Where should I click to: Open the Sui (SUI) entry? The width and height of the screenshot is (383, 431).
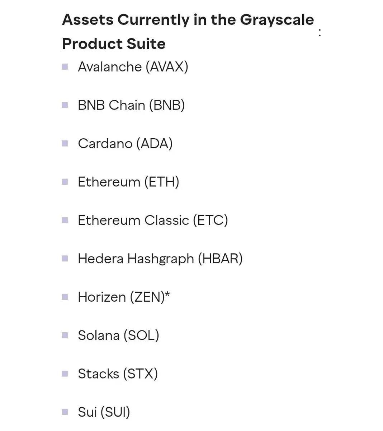(104, 412)
